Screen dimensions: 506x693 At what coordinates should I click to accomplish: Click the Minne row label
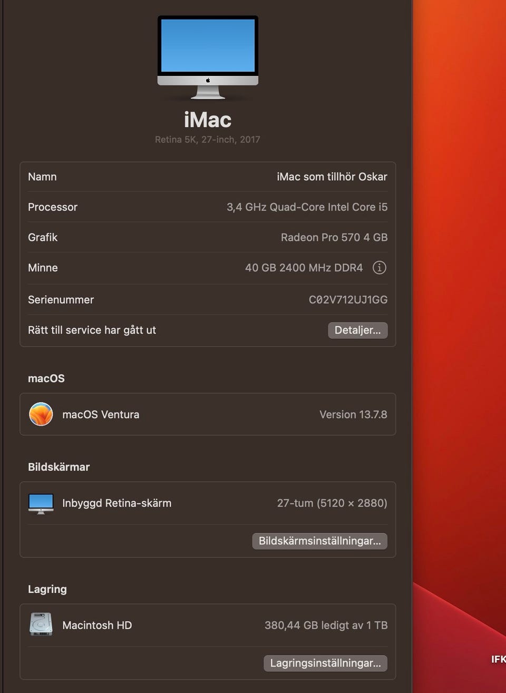click(43, 268)
